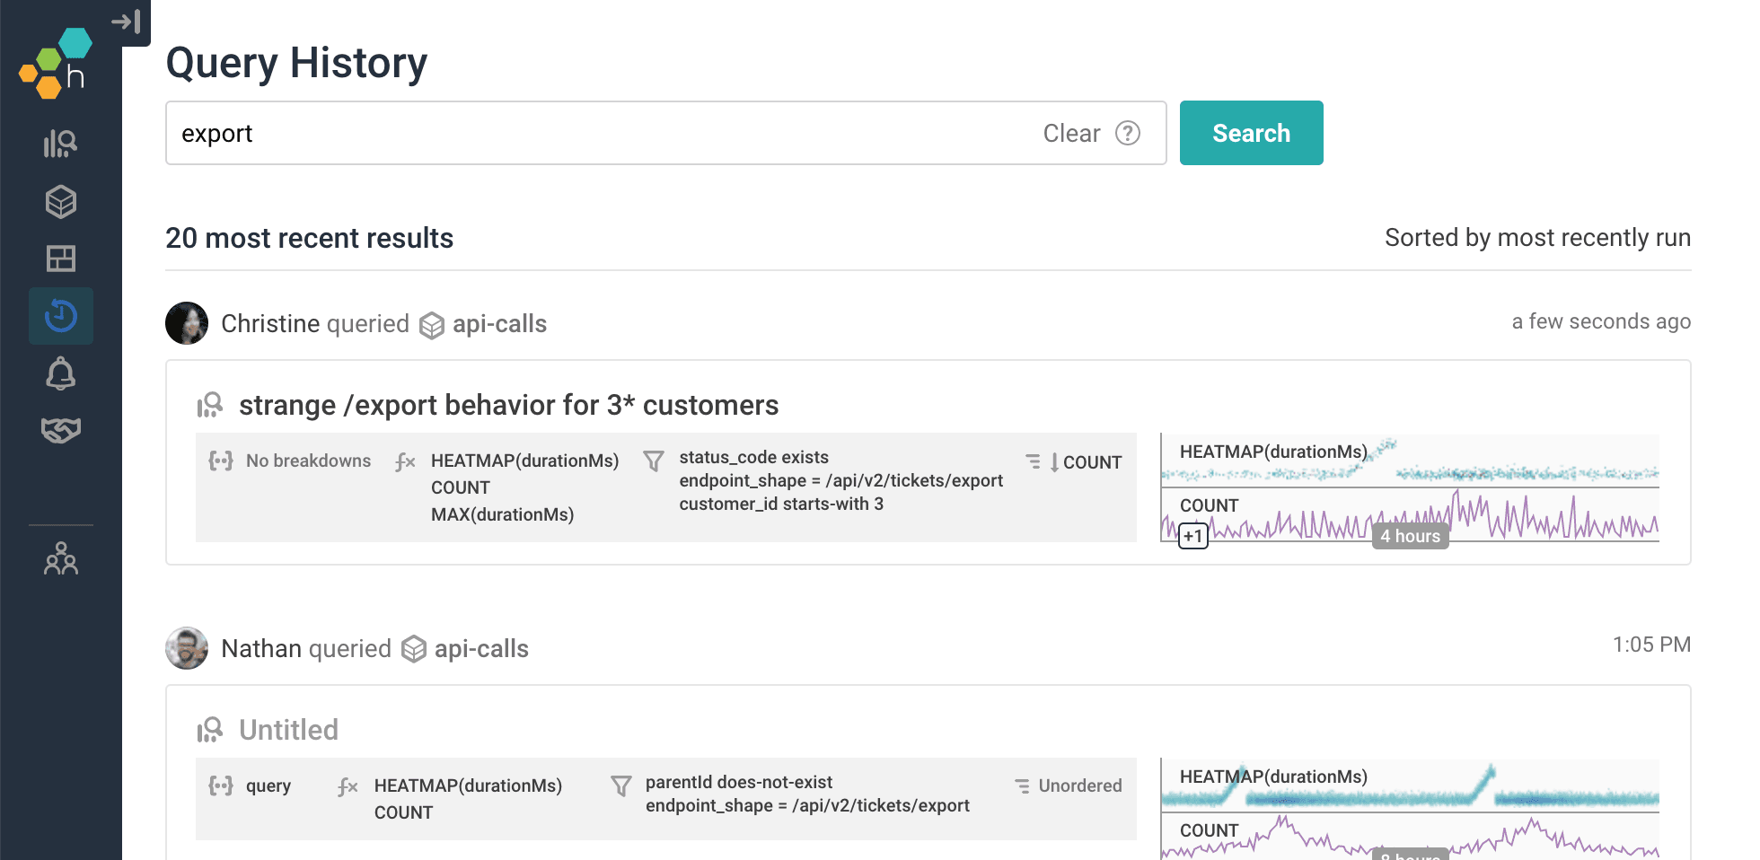
Task: Open Team members icon in sidebar
Action: pyautogui.click(x=60, y=558)
